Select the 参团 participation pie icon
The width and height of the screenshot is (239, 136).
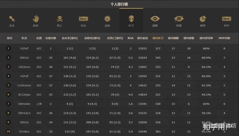(x=203, y=19)
